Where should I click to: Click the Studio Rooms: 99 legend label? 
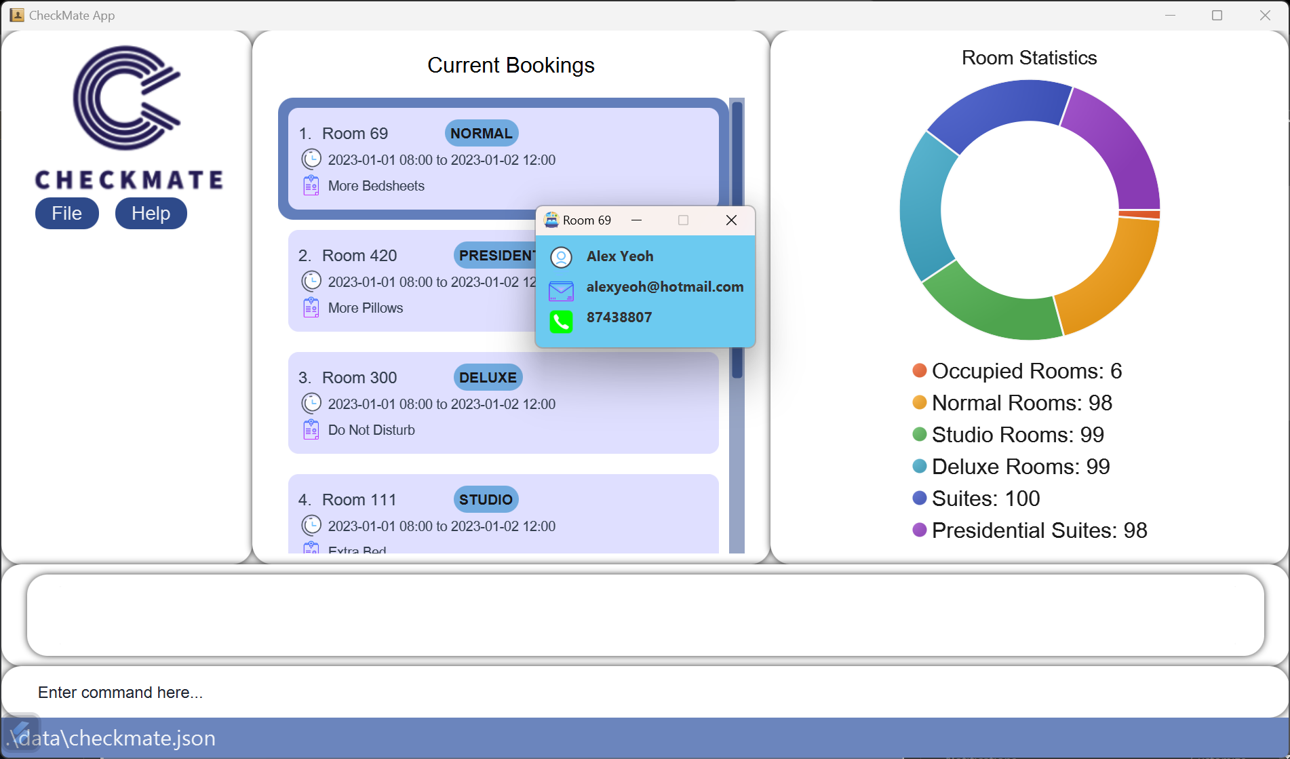click(x=1018, y=435)
